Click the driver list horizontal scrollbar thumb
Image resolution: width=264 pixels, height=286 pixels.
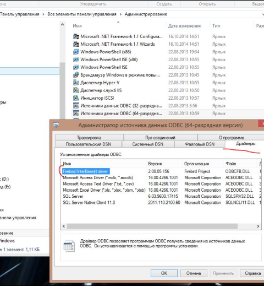pyautogui.click(x=152, y=226)
